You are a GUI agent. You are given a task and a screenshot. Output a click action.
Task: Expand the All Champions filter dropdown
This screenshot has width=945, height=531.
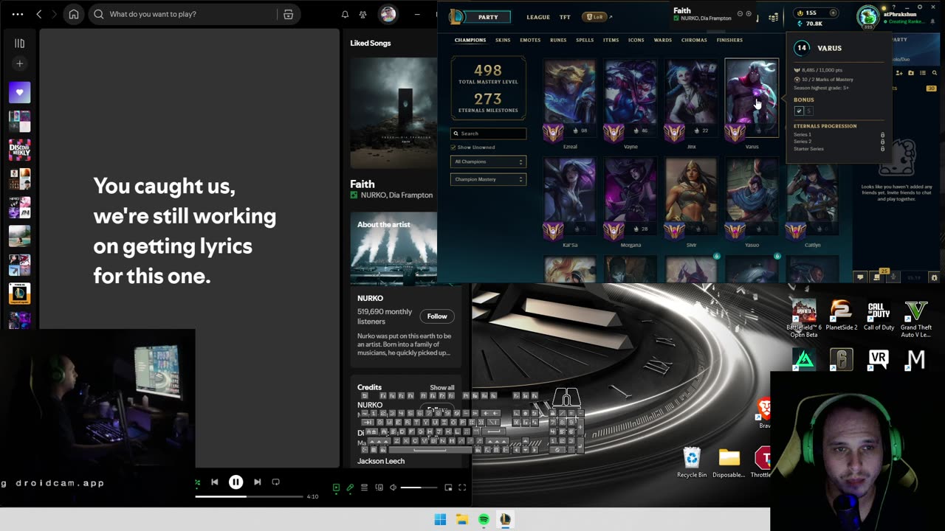point(488,162)
